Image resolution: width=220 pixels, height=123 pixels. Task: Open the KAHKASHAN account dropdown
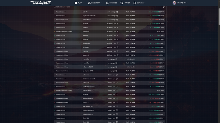click(180, 3)
